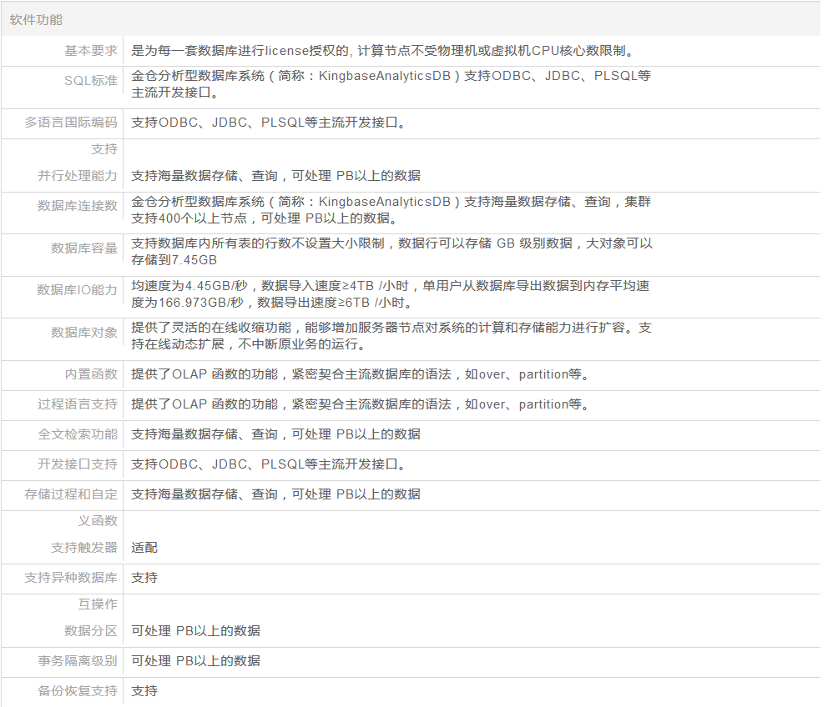Click the 支持海量数据存储 text beside 存储过程和自定
828x707 pixels.
tap(275, 494)
